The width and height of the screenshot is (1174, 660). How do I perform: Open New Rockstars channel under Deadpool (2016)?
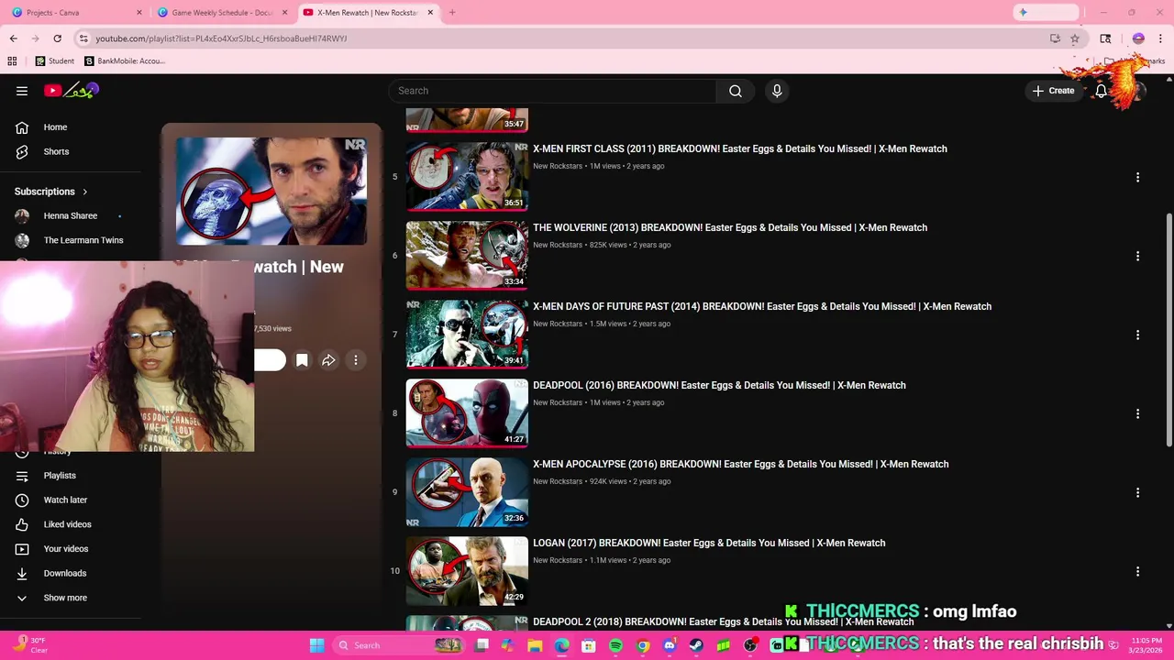click(x=558, y=402)
